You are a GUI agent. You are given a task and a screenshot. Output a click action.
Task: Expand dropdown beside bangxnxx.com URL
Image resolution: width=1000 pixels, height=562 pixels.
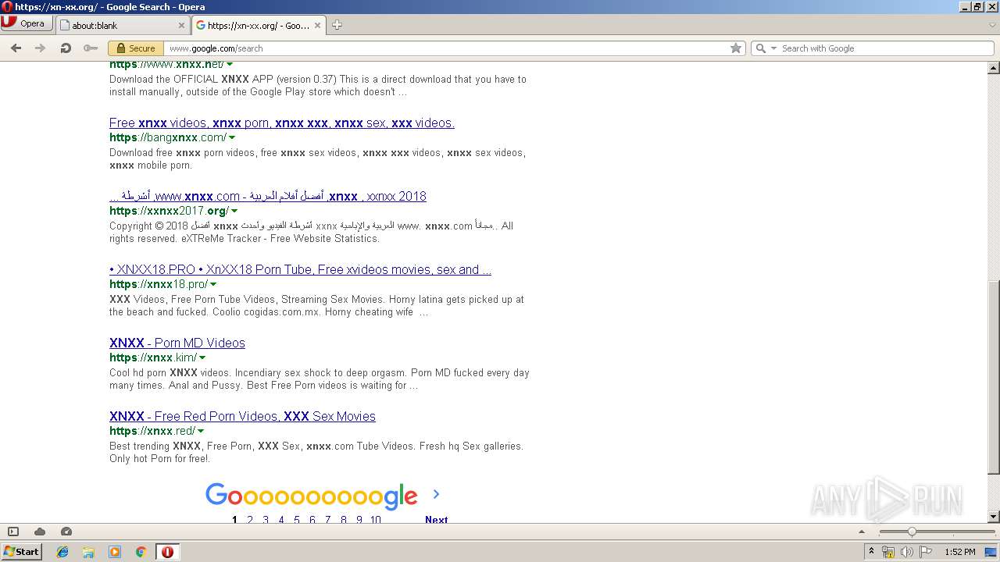tap(232, 138)
